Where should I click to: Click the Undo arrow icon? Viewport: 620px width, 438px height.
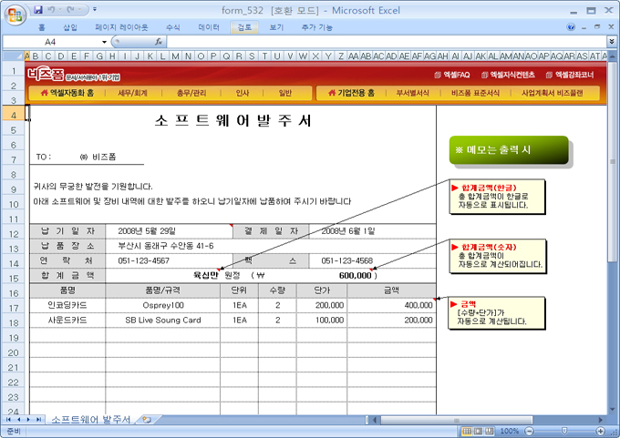pyautogui.click(x=53, y=9)
